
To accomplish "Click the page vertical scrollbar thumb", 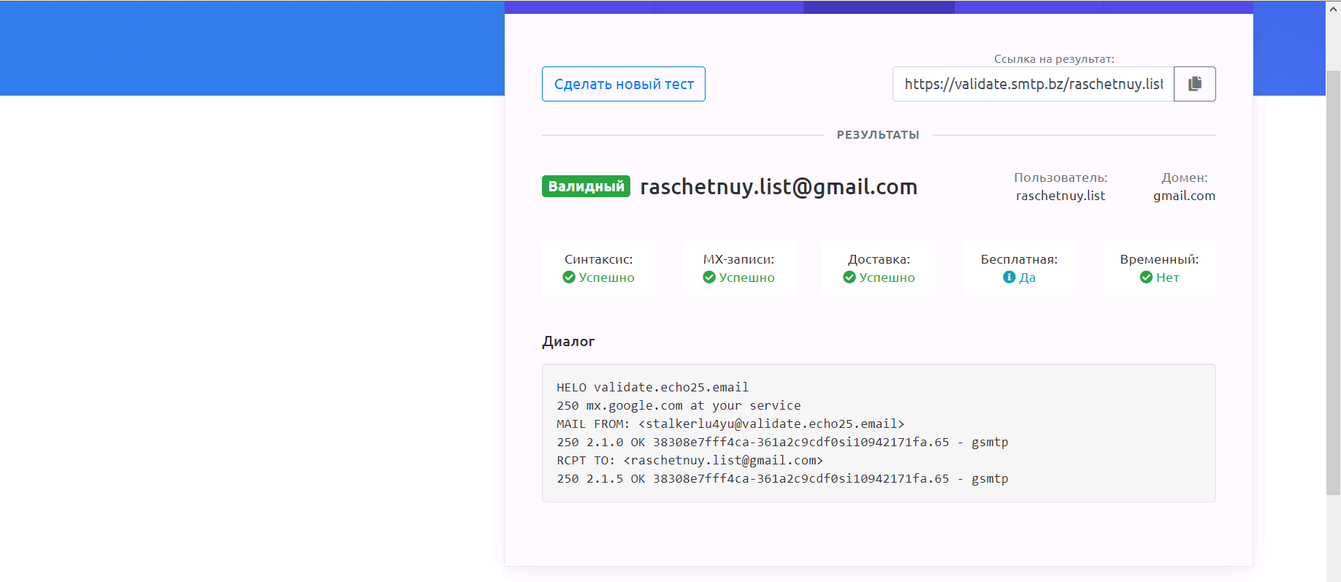I will (x=1333, y=283).
